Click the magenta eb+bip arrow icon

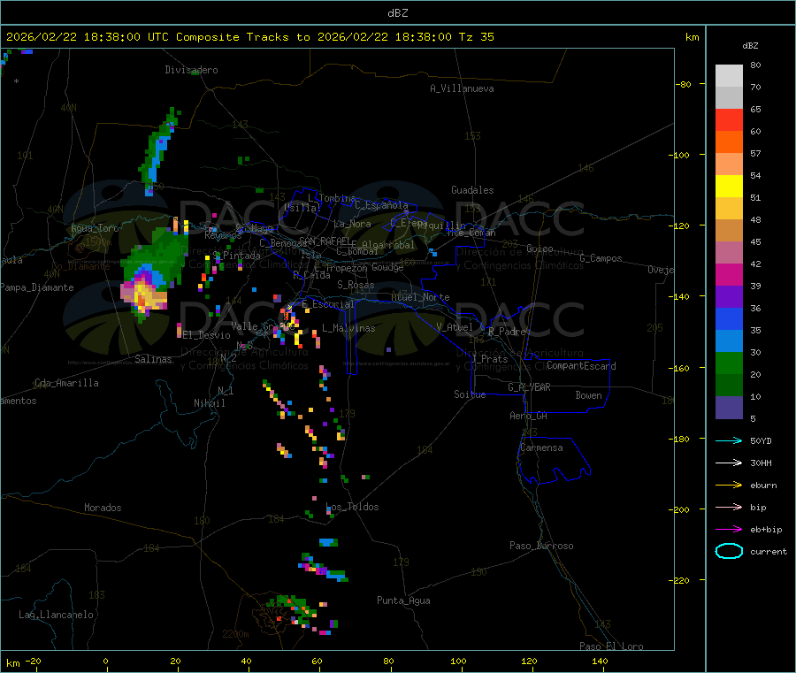coord(729,530)
